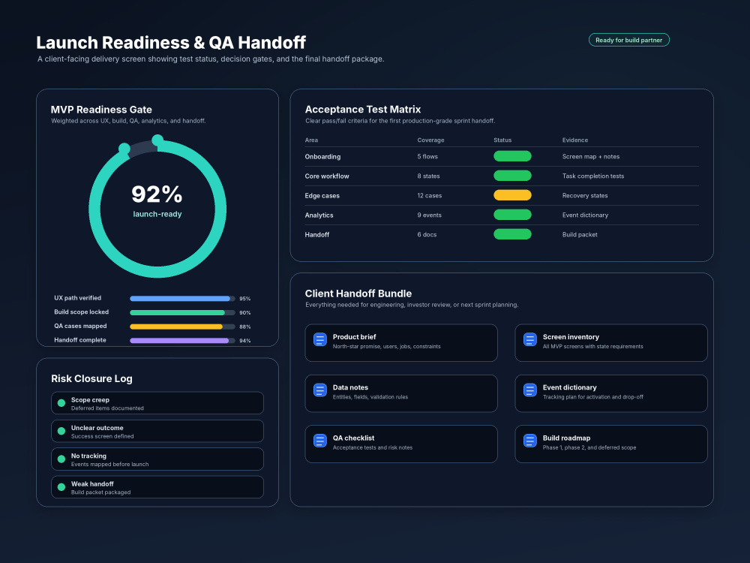Click the Launch Readiness & QA Handoff title

point(171,43)
